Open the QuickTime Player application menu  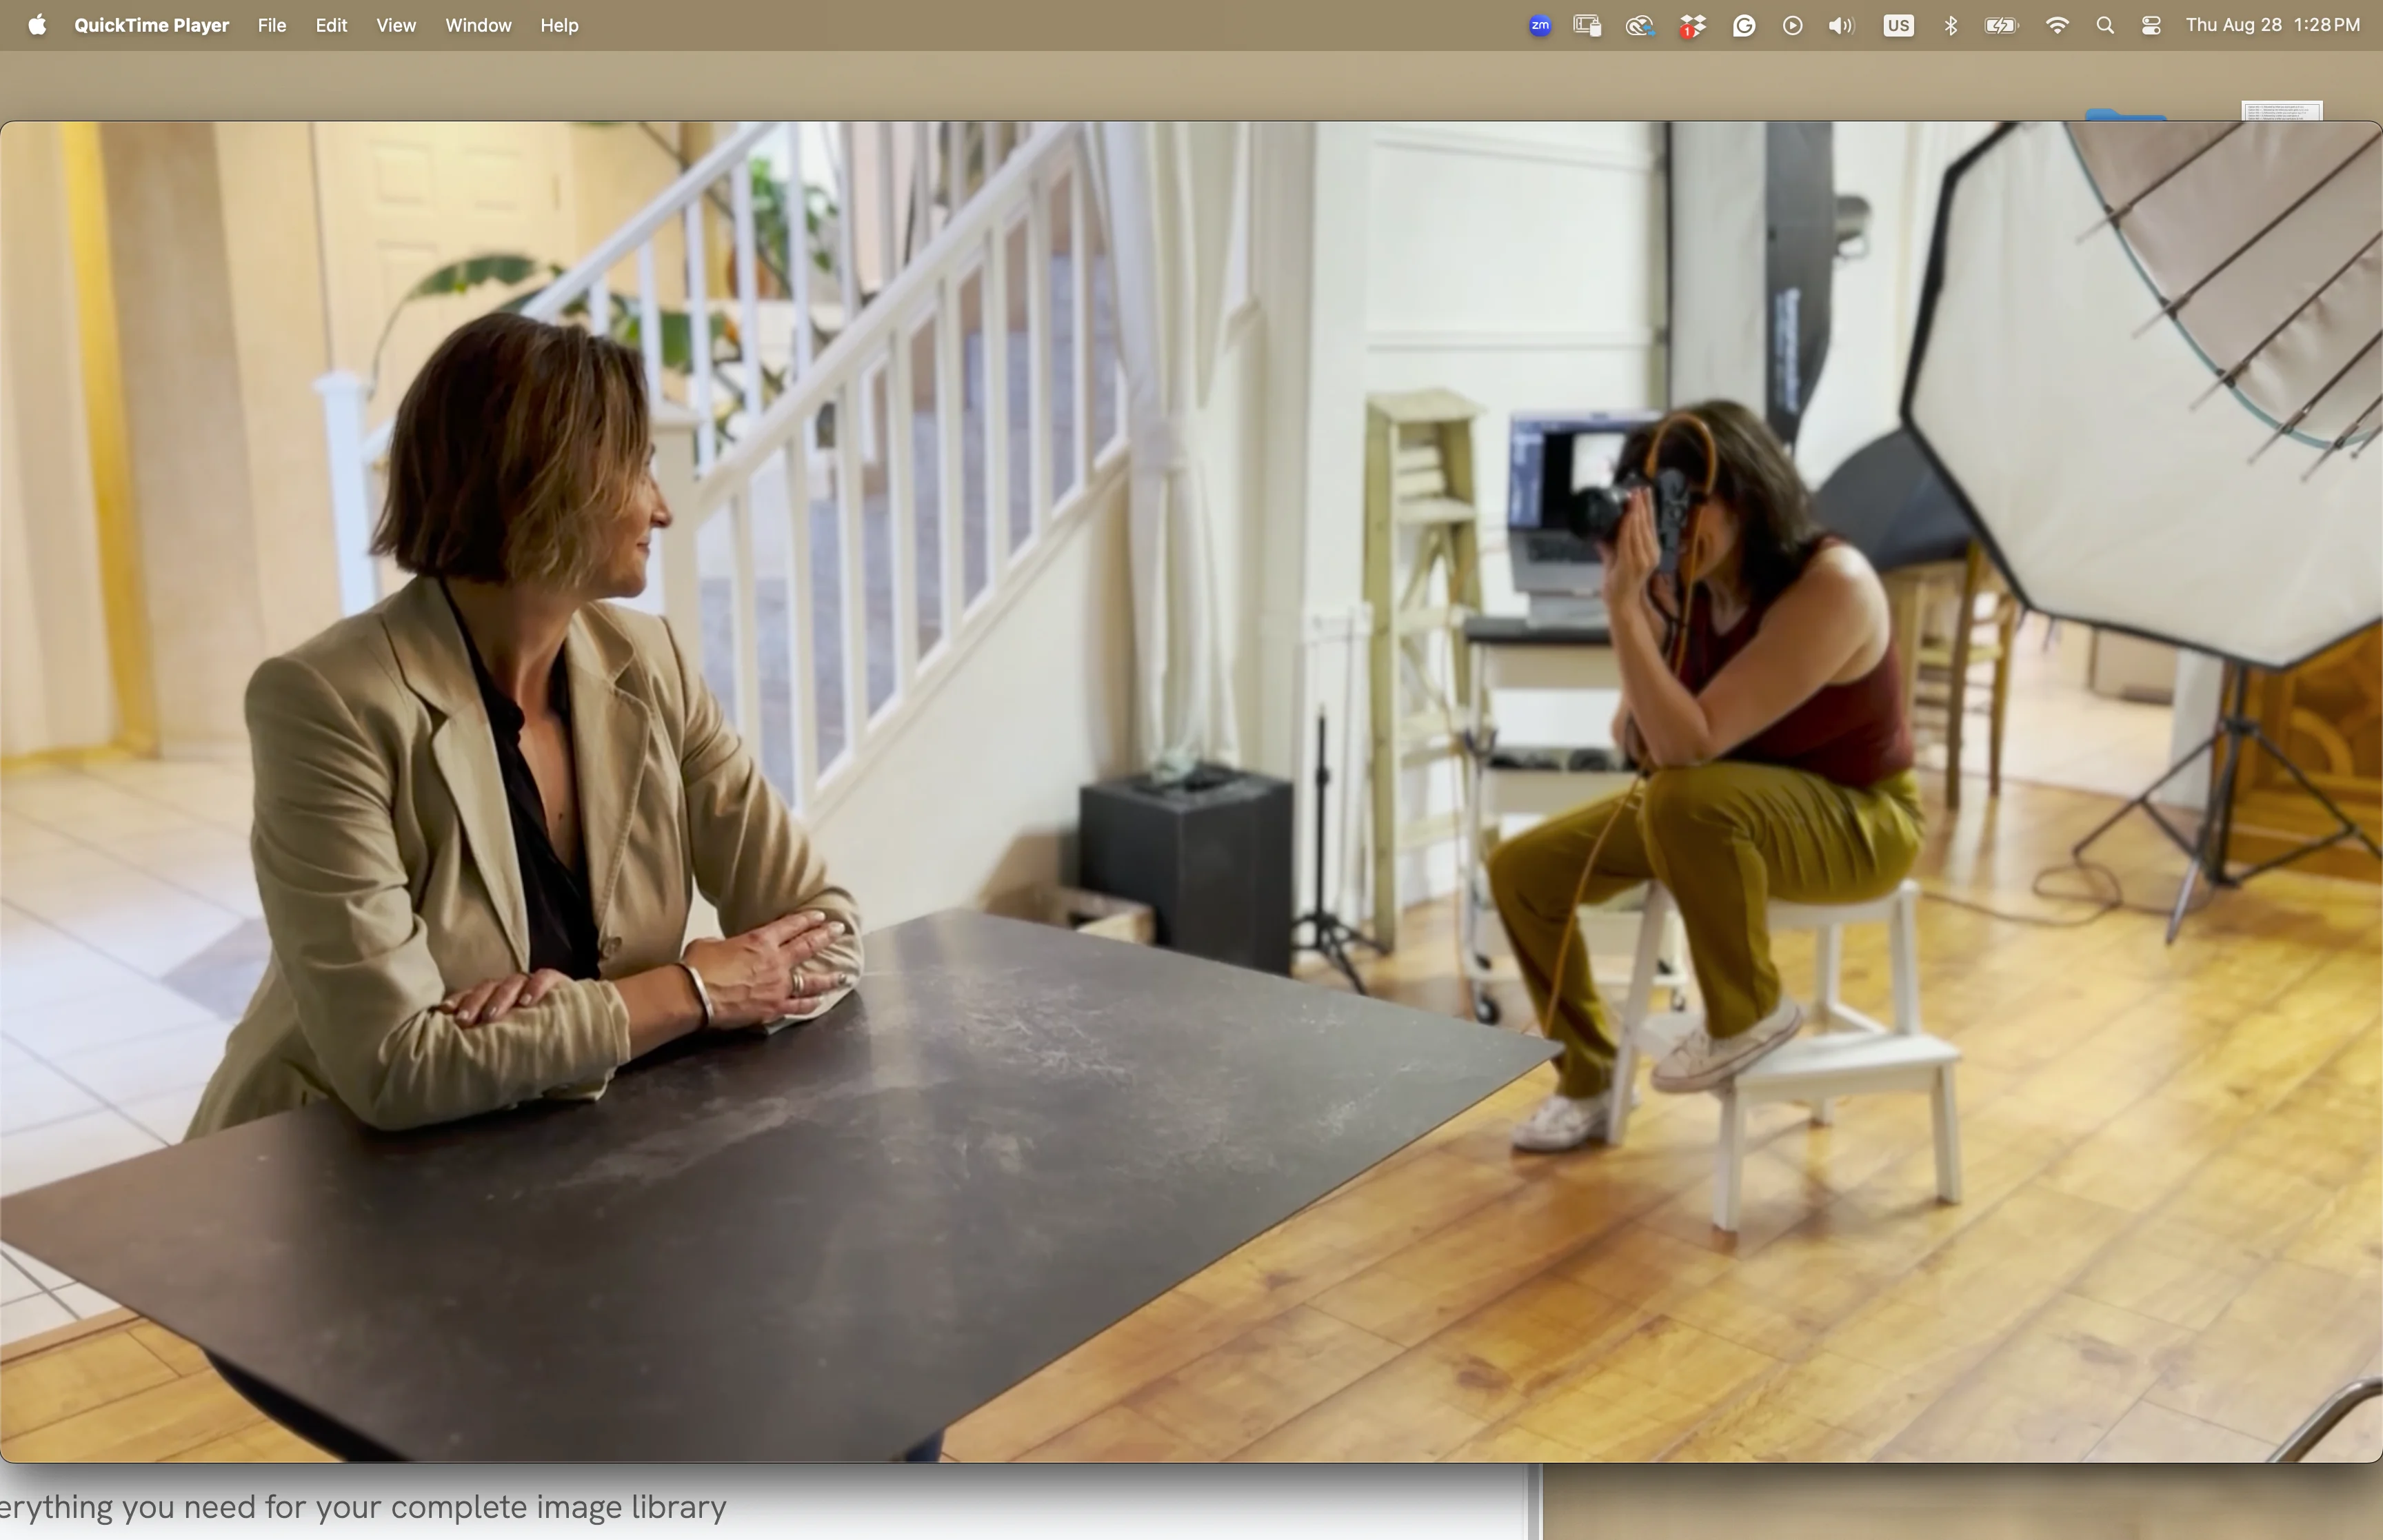point(151,26)
